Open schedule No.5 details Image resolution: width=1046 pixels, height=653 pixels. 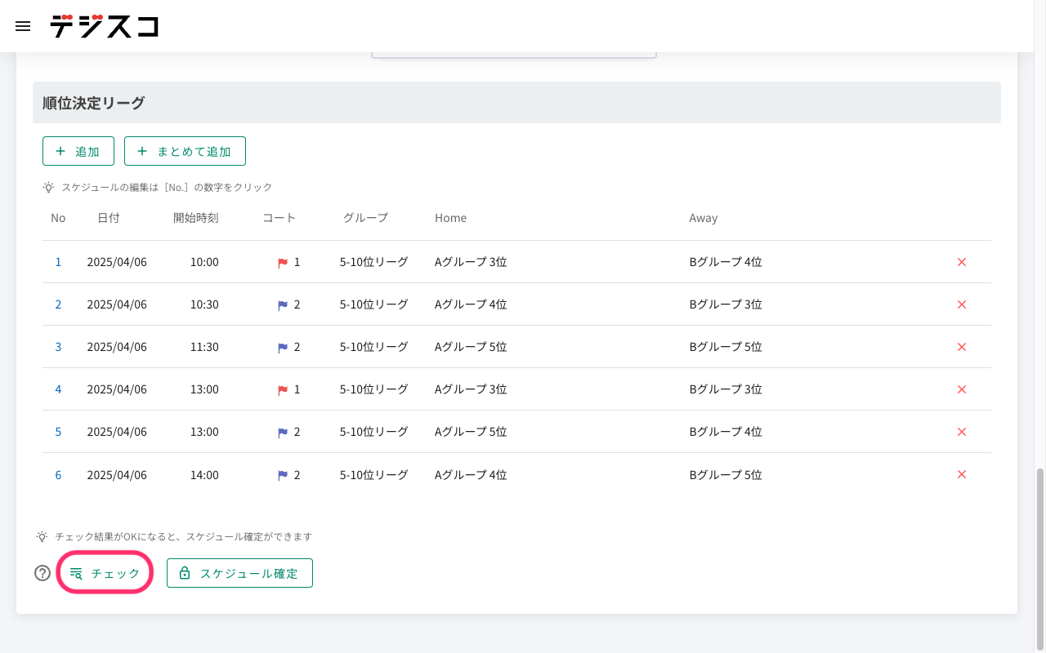pos(58,432)
